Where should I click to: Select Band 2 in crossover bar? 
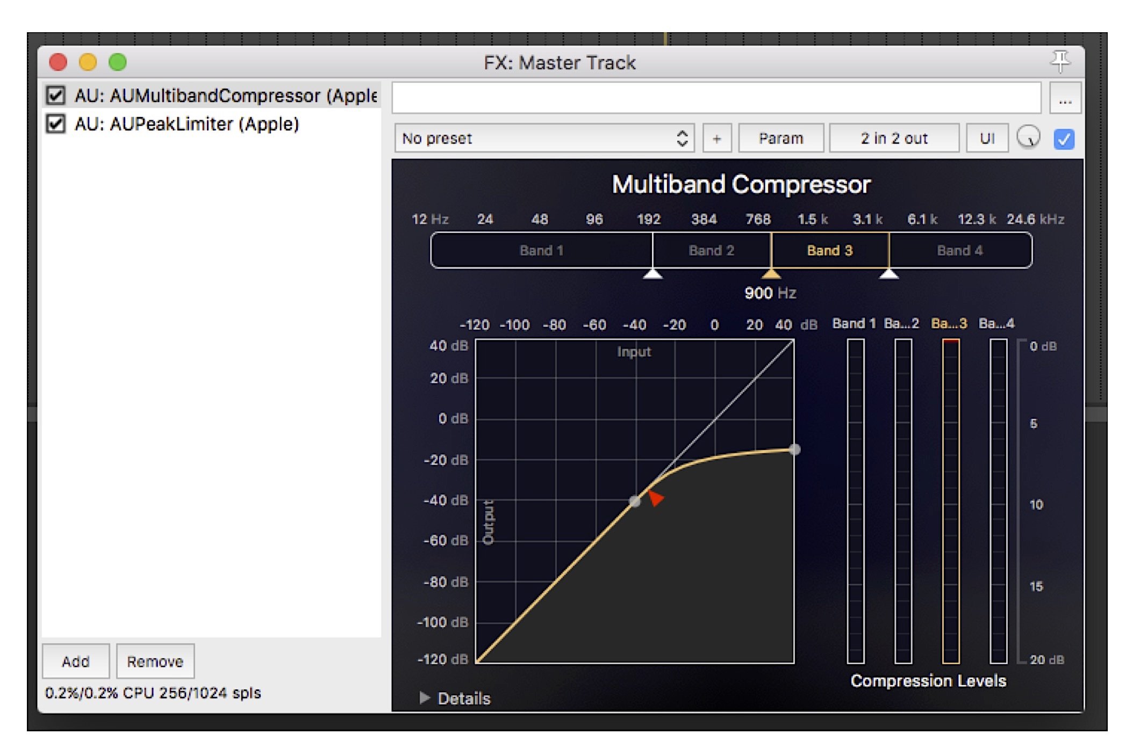(x=712, y=250)
